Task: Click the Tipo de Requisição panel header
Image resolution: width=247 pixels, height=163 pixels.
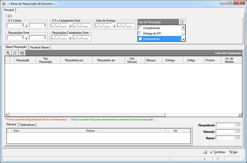Action: 158,22
